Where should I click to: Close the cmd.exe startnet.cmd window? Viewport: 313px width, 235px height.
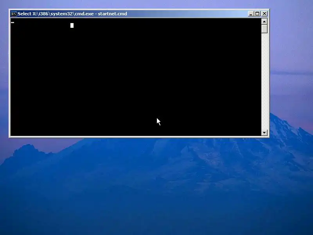click(264, 14)
